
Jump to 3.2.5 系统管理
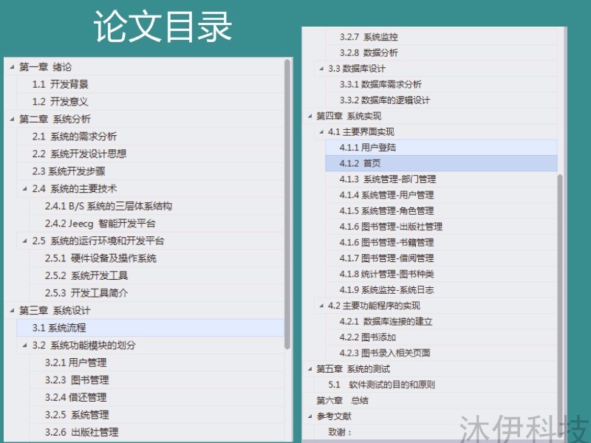pos(77,415)
